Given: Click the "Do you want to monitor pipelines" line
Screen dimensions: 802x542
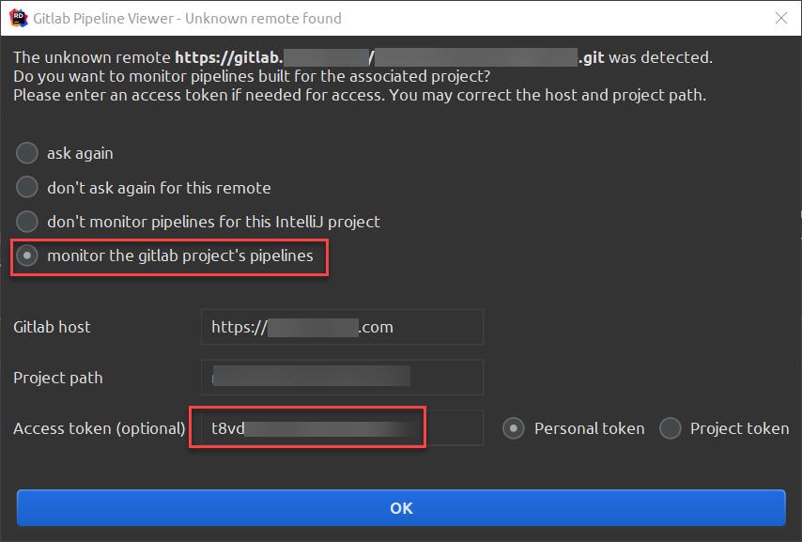Looking at the screenshot, I should pos(252,76).
